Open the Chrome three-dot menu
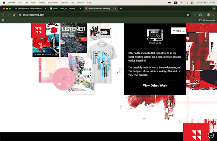This screenshot has height=141, width=217. tap(214, 15)
